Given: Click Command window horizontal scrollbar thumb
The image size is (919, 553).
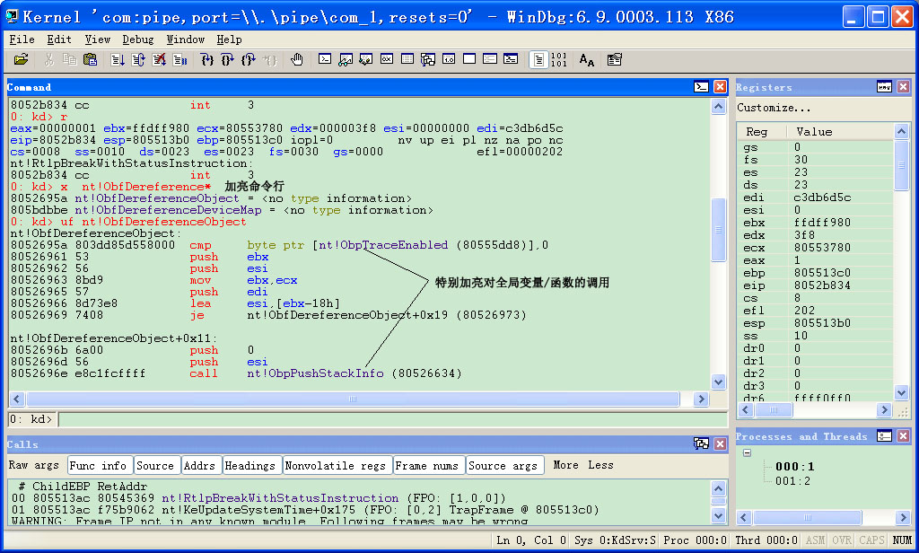Looking at the screenshot, I should tap(353, 399).
